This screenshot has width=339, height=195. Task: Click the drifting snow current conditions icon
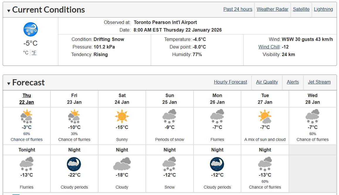click(30, 29)
